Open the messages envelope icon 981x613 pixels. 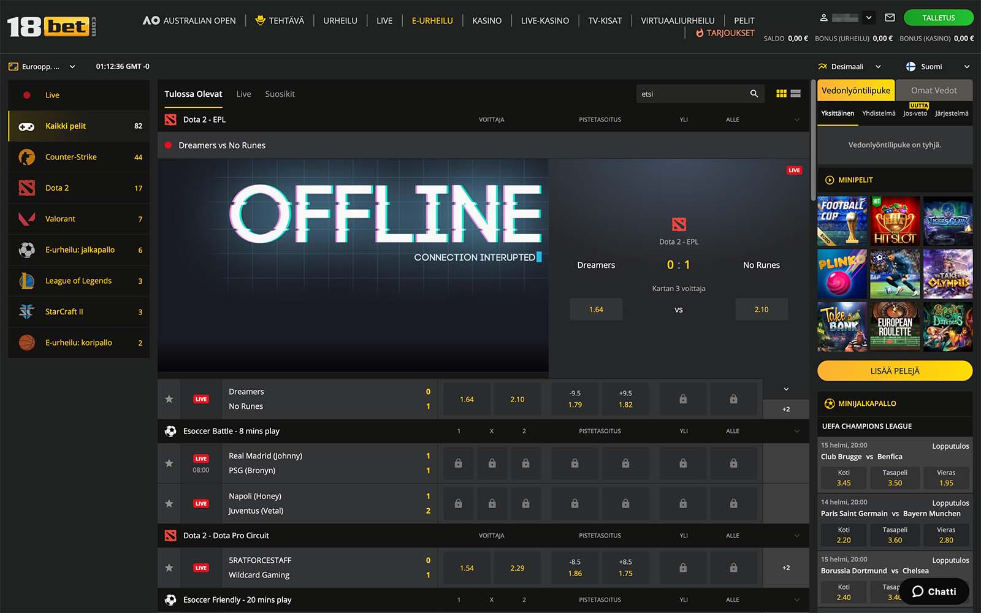pos(890,18)
